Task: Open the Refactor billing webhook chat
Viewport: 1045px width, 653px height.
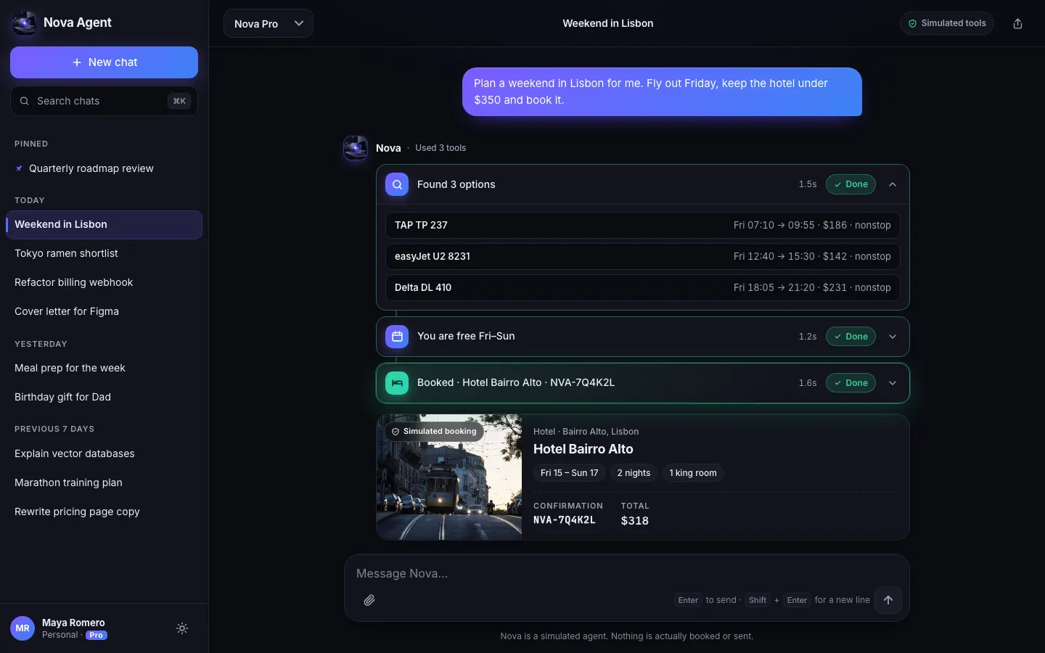Action: (x=104, y=282)
